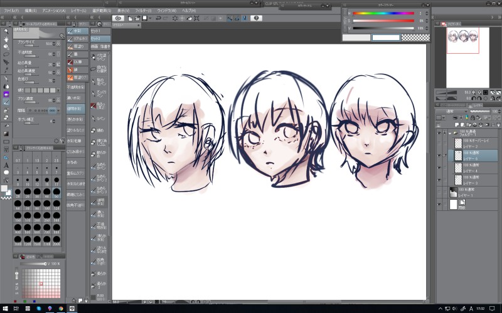Click the Save toolbar icon
The width and height of the screenshot is (502, 313).
point(145,18)
